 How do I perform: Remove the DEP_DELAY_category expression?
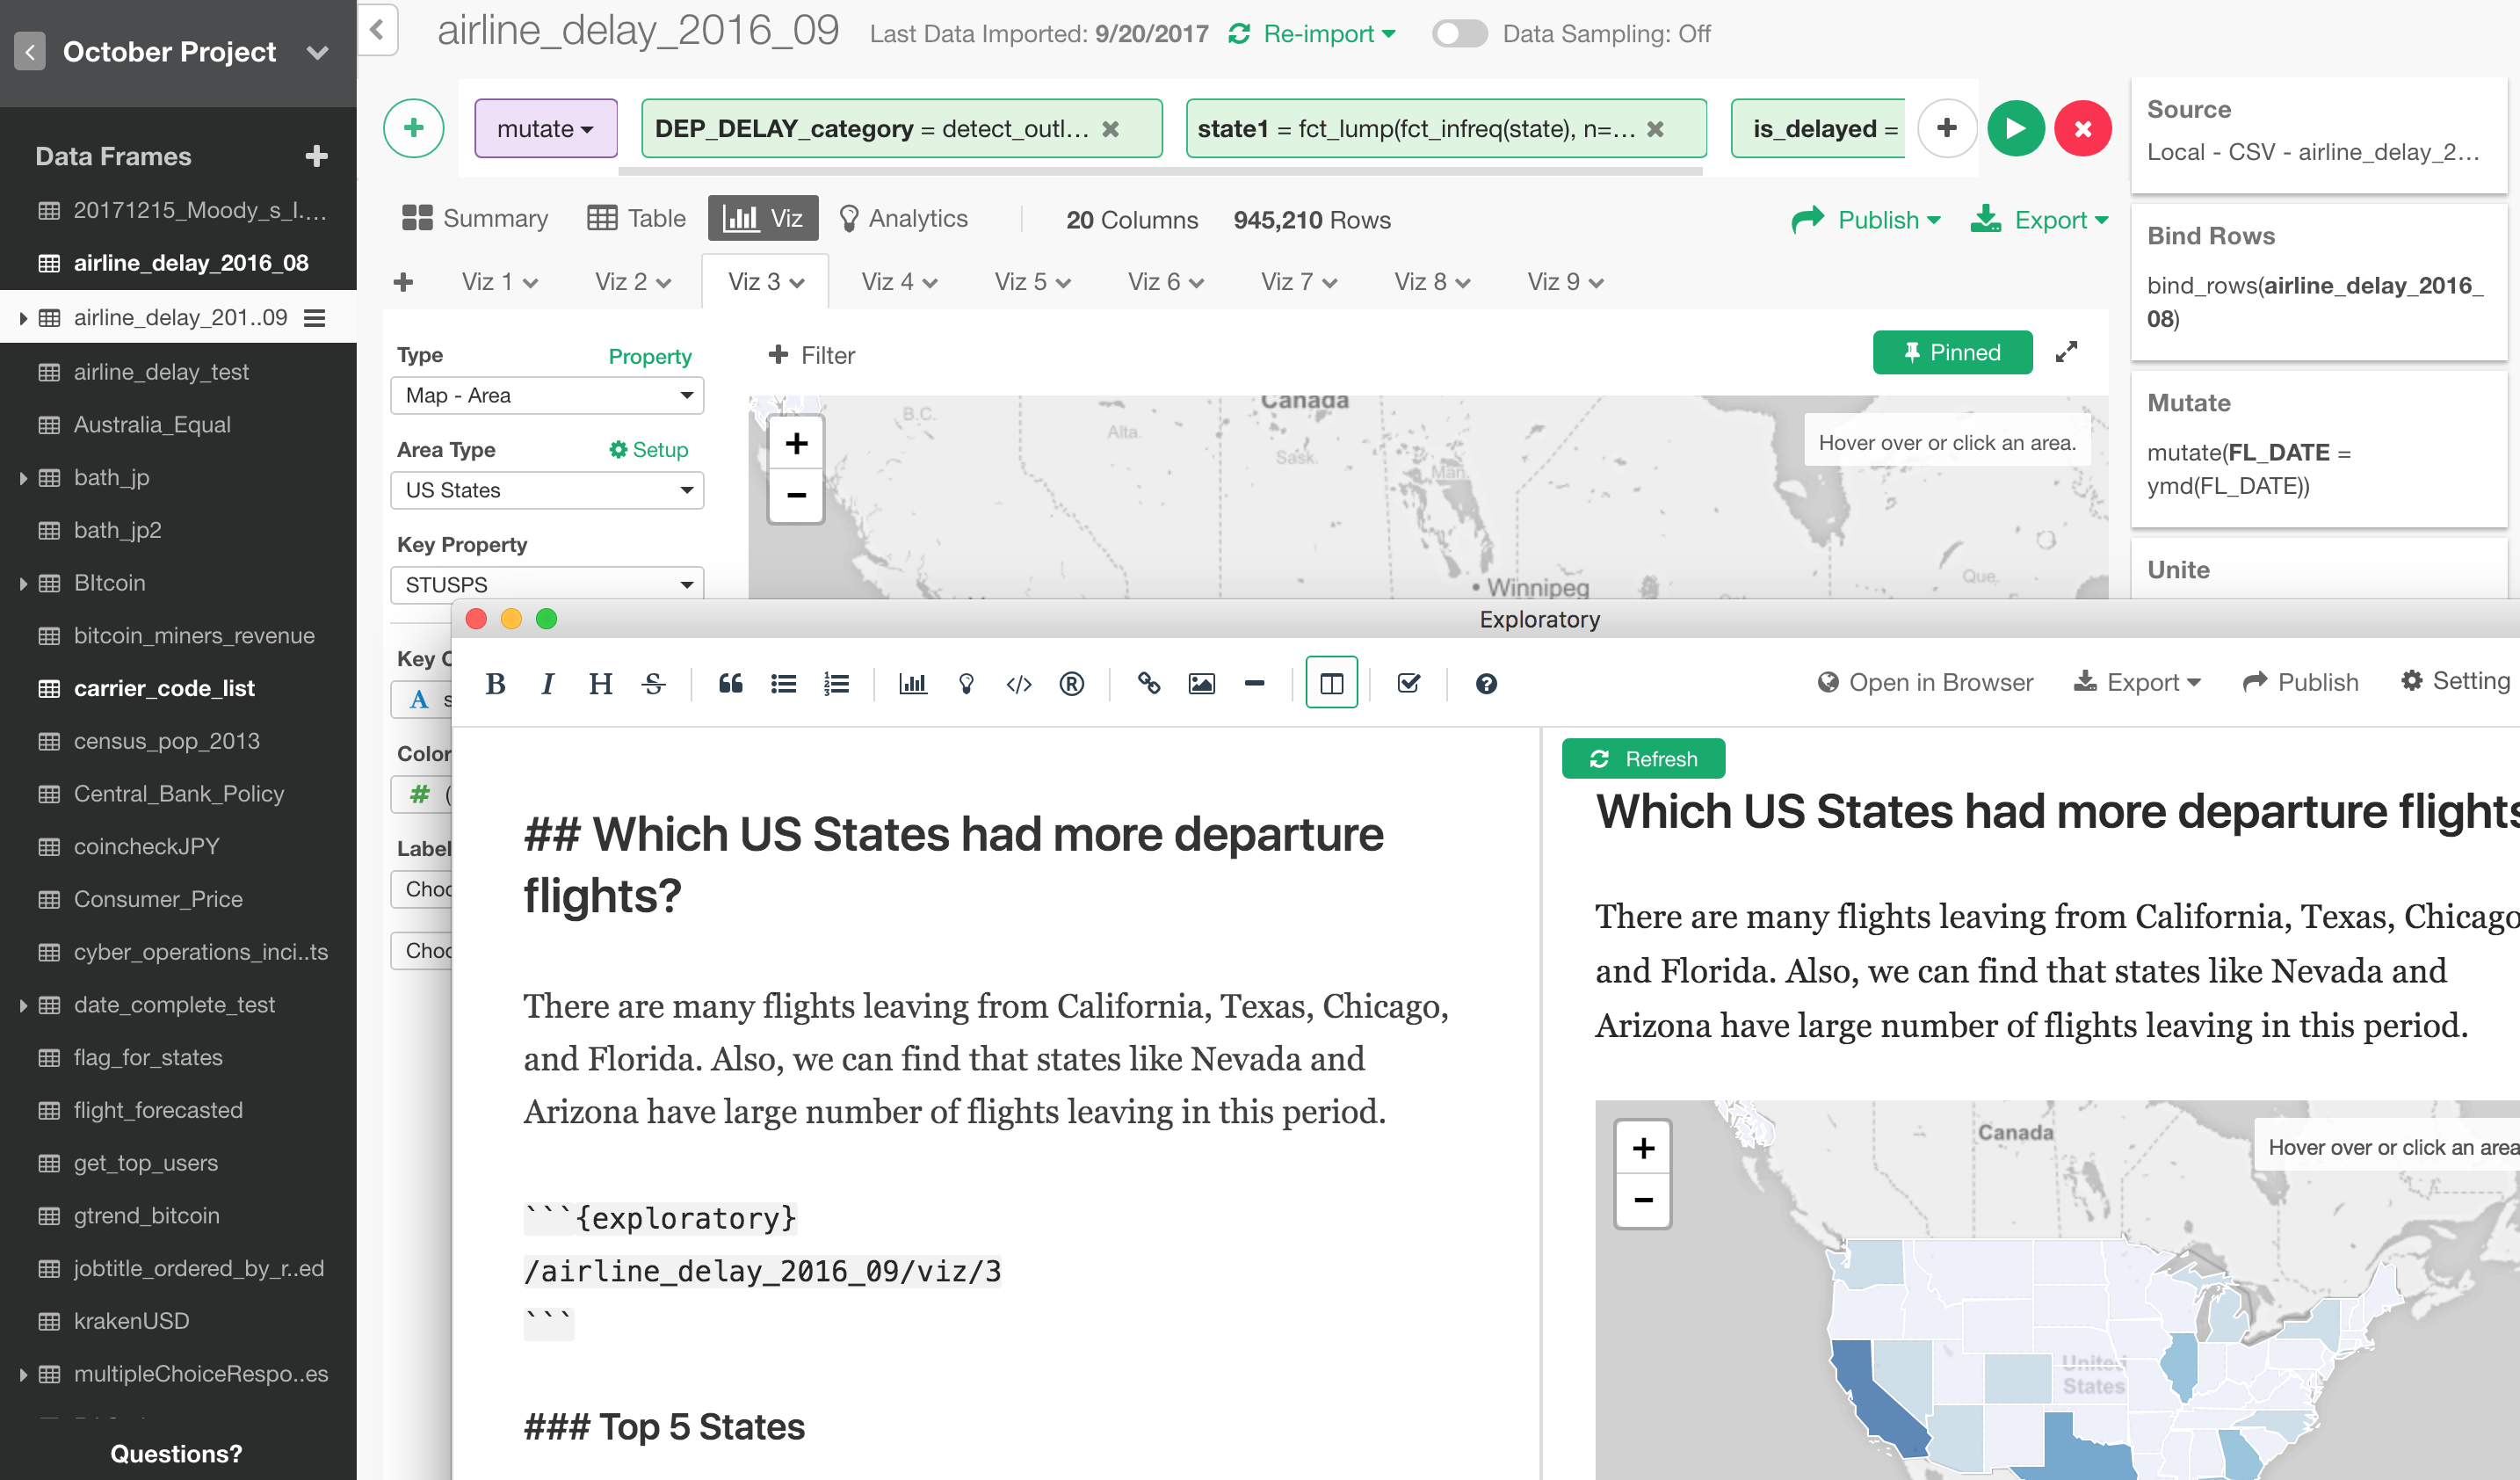click(1110, 129)
